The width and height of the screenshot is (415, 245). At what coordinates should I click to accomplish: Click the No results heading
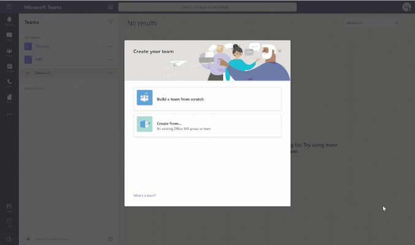(x=142, y=23)
